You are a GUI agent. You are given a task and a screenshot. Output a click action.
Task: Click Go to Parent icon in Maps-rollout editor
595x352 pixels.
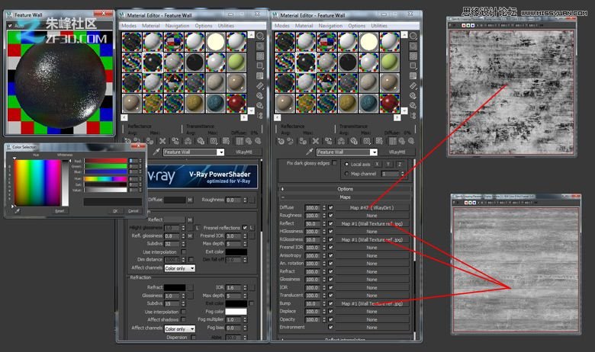coord(402,141)
